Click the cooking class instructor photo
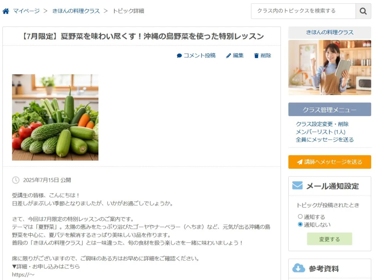The image size is (379, 280). pyautogui.click(x=330, y=67)
